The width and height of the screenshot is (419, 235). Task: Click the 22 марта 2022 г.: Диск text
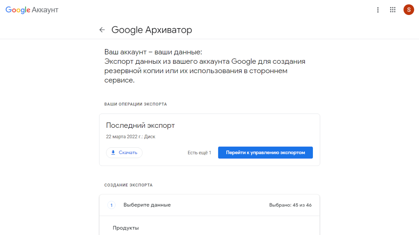coord(131,136)
